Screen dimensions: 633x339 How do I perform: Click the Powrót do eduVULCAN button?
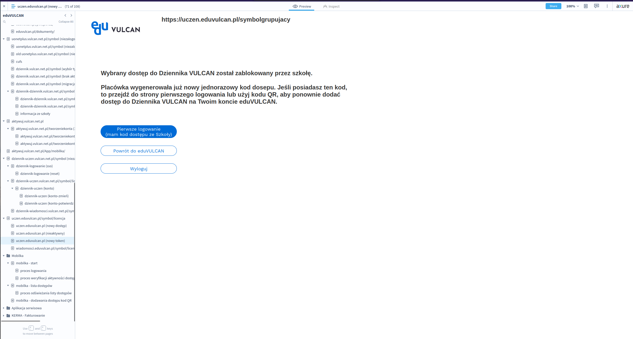click(x=139, y=151)
